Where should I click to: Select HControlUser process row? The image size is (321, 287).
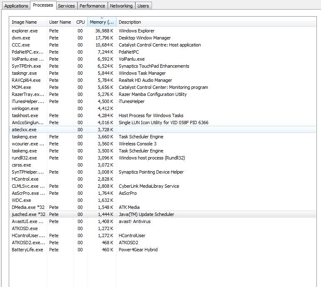point(163,235)
